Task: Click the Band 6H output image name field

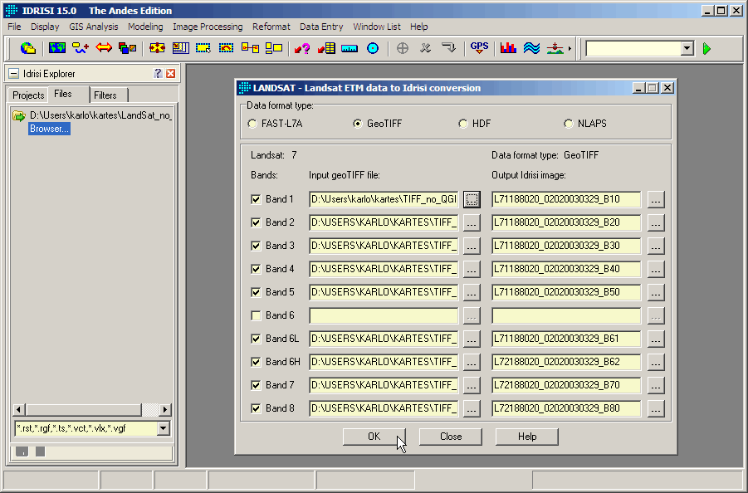Action: 566,362
